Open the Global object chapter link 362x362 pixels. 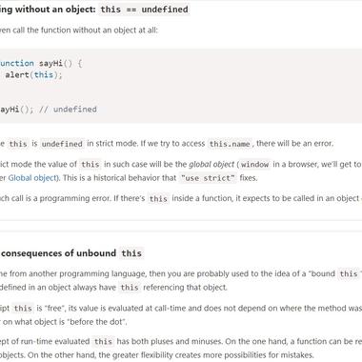(32, 178)
